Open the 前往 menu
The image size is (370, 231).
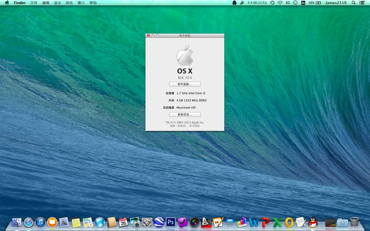69,3
